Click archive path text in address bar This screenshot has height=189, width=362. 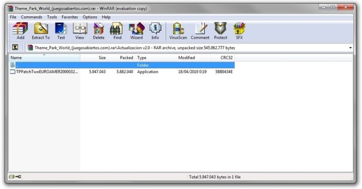(x=135, y=48)
